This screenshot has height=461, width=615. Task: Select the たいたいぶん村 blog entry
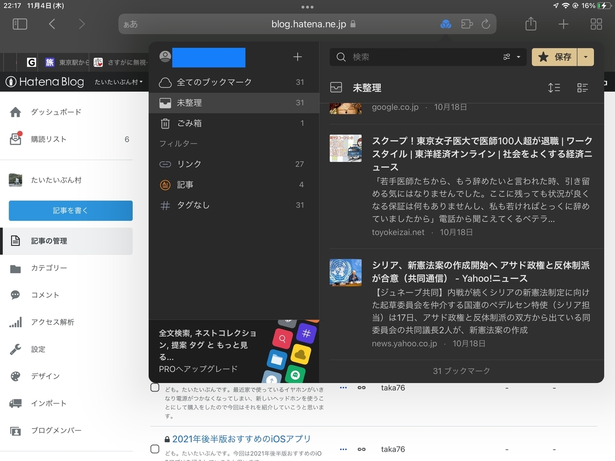point(56,180)
